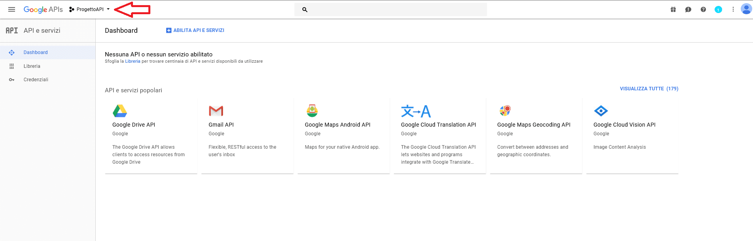Open the gift free trial icon
The height and width of the screenshot is (241, 753).
click(673, 9)
